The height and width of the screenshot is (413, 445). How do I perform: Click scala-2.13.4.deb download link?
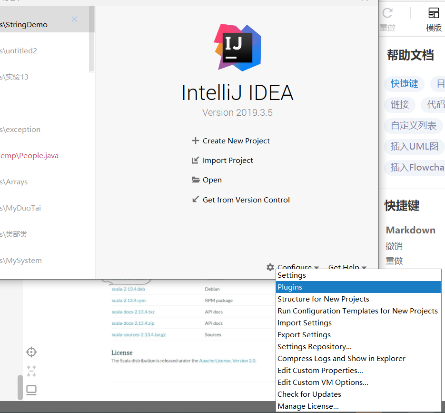pyautogui.click(x=129, y=289)
